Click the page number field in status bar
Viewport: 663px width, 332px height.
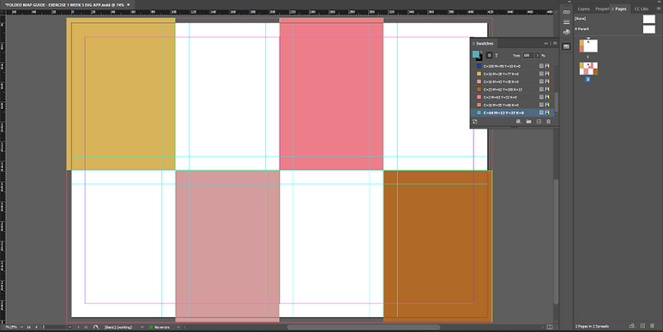coord(54,327)
